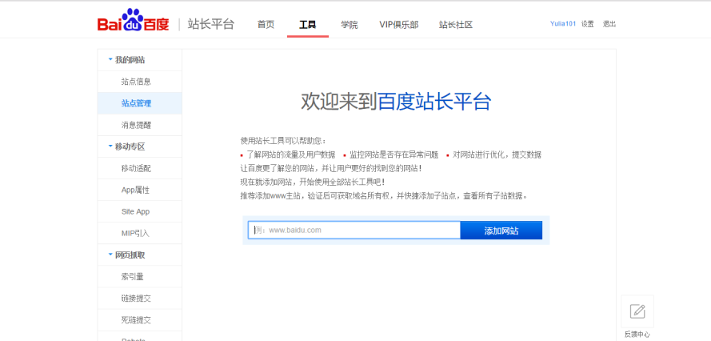
Task: Click 退出 to log out
Action: [x=609, y=24]
